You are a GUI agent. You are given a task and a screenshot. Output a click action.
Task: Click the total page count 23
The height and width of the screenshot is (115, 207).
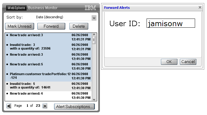pyautogui.click(x=38, y=106)
